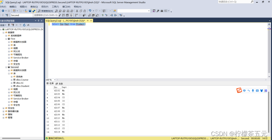Toggle Object Explorer auto-hide pin

38,21
